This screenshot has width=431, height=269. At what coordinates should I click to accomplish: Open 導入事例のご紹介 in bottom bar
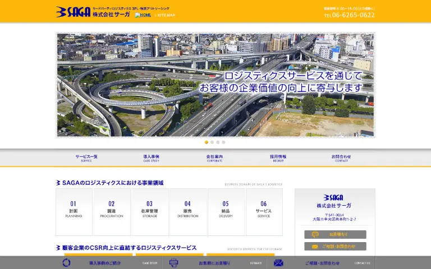pos(105,263)
